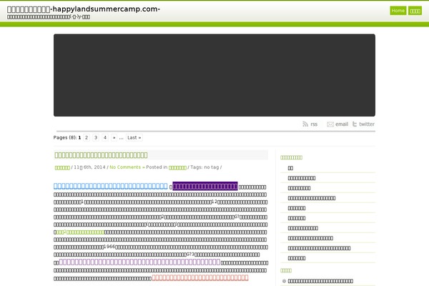The height and width of the screenshot is (286, 429).
Task: Open the green post title heading
Action: tap(101, 155)
